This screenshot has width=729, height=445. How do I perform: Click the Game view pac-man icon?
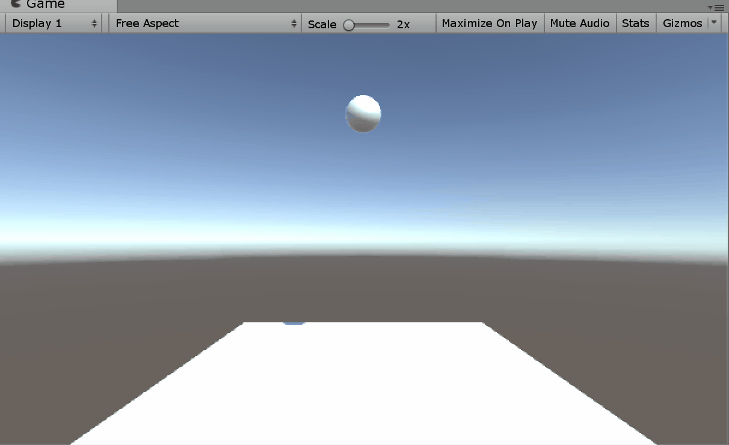[16, 4]
